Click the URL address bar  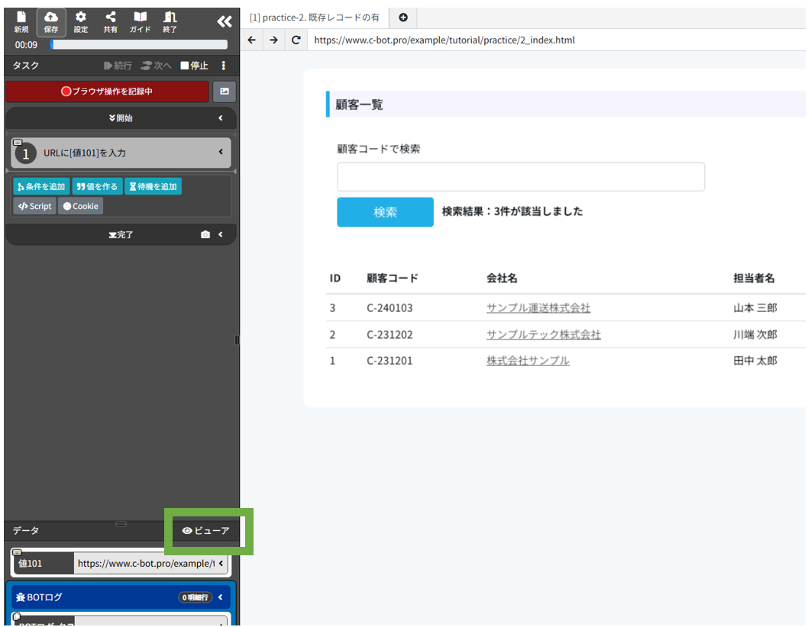(x=557, y=40)
